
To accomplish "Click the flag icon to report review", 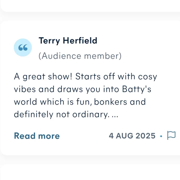I will pyautogui.click(x=171, y=135).
